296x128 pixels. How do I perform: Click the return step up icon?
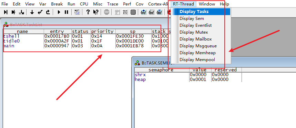48,12
